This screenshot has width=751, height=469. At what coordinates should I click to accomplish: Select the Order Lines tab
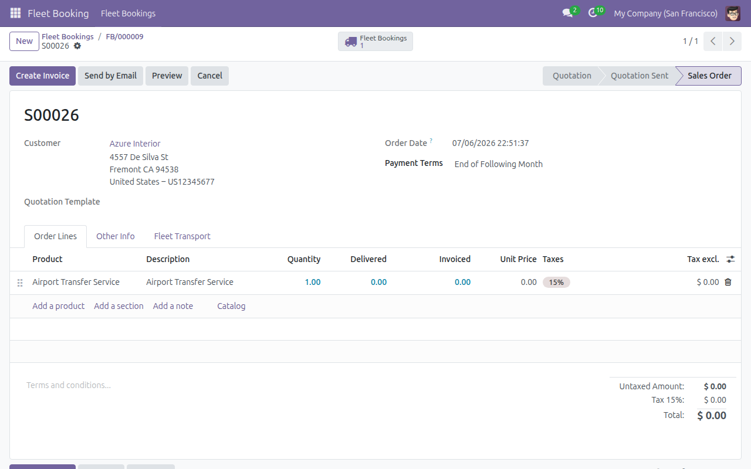click(x=55, y=236)
